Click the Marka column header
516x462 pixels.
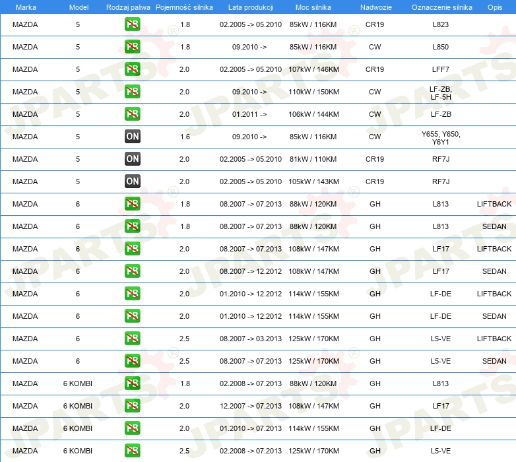[x=26, y=7]
